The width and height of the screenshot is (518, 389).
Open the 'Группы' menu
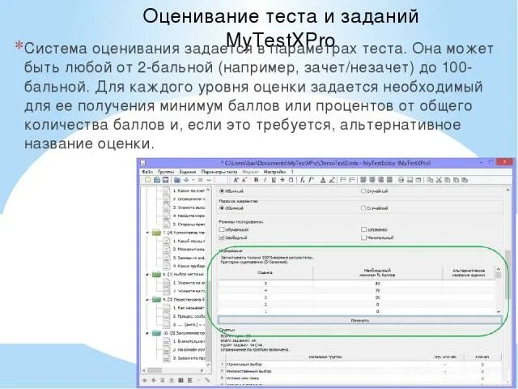[x=166, y=172]
